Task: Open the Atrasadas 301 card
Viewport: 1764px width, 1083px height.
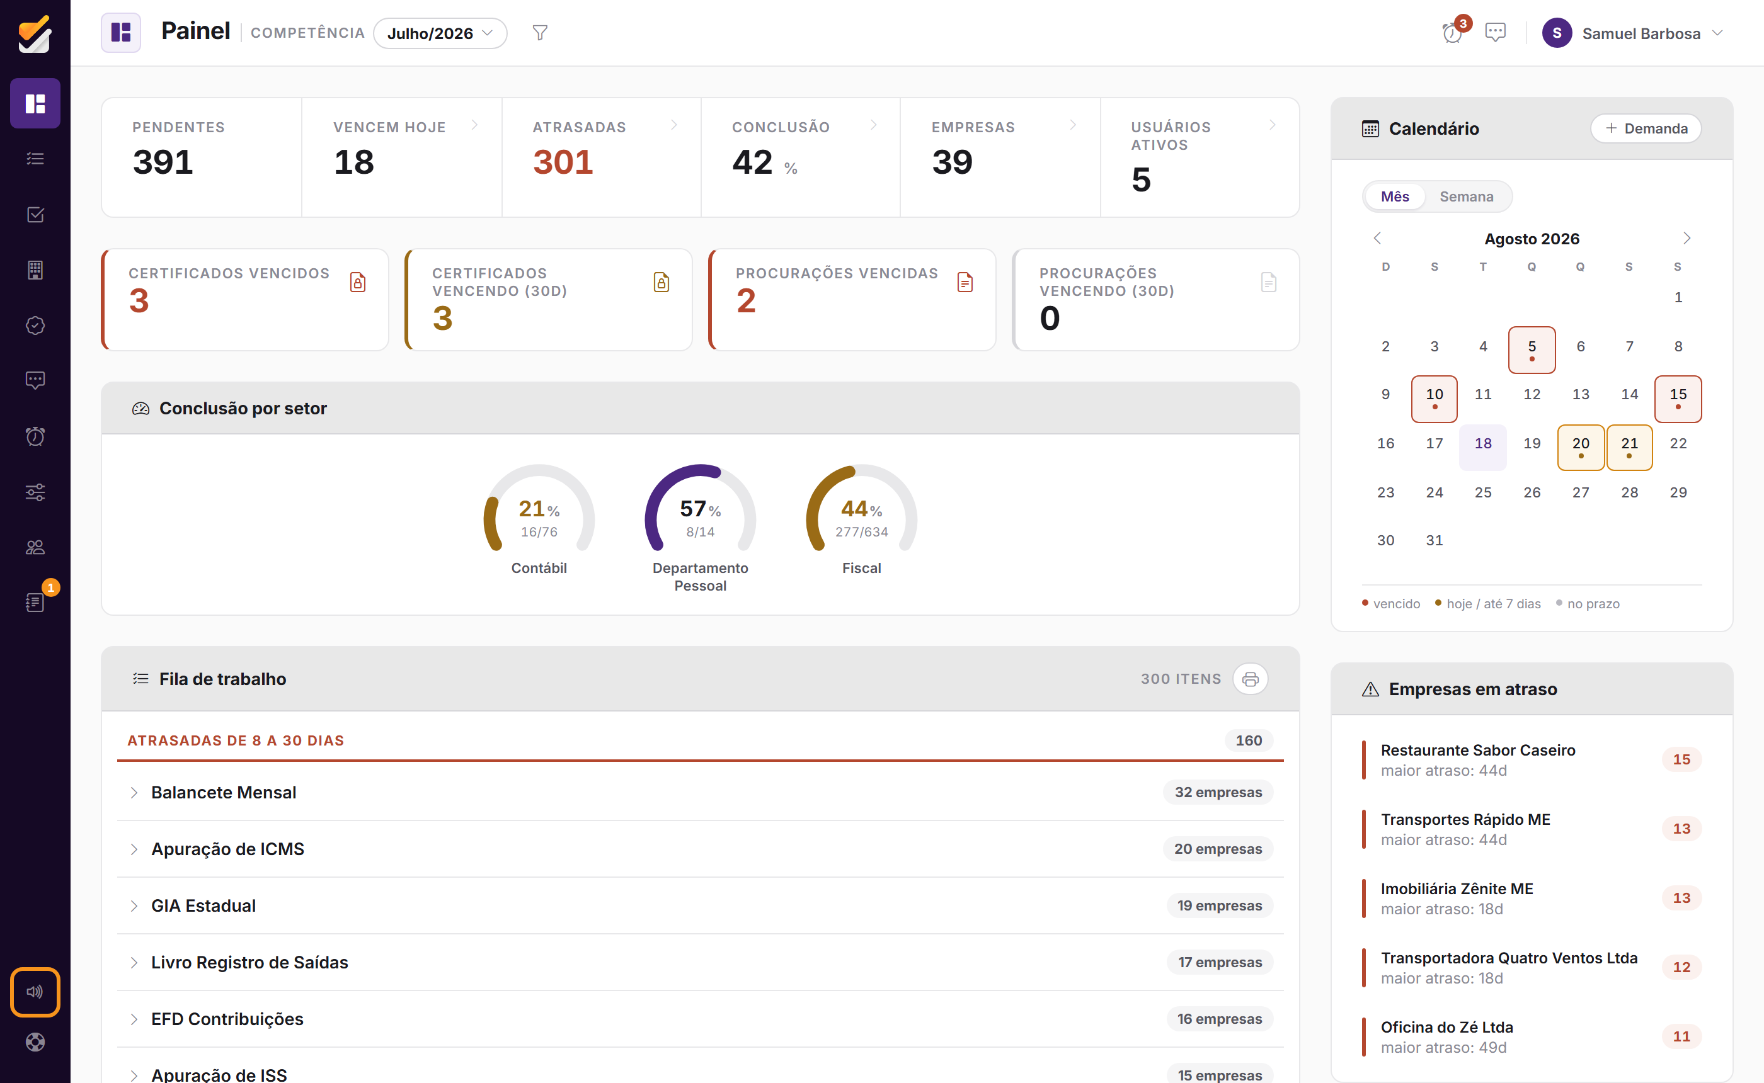Action: [601, 157]
